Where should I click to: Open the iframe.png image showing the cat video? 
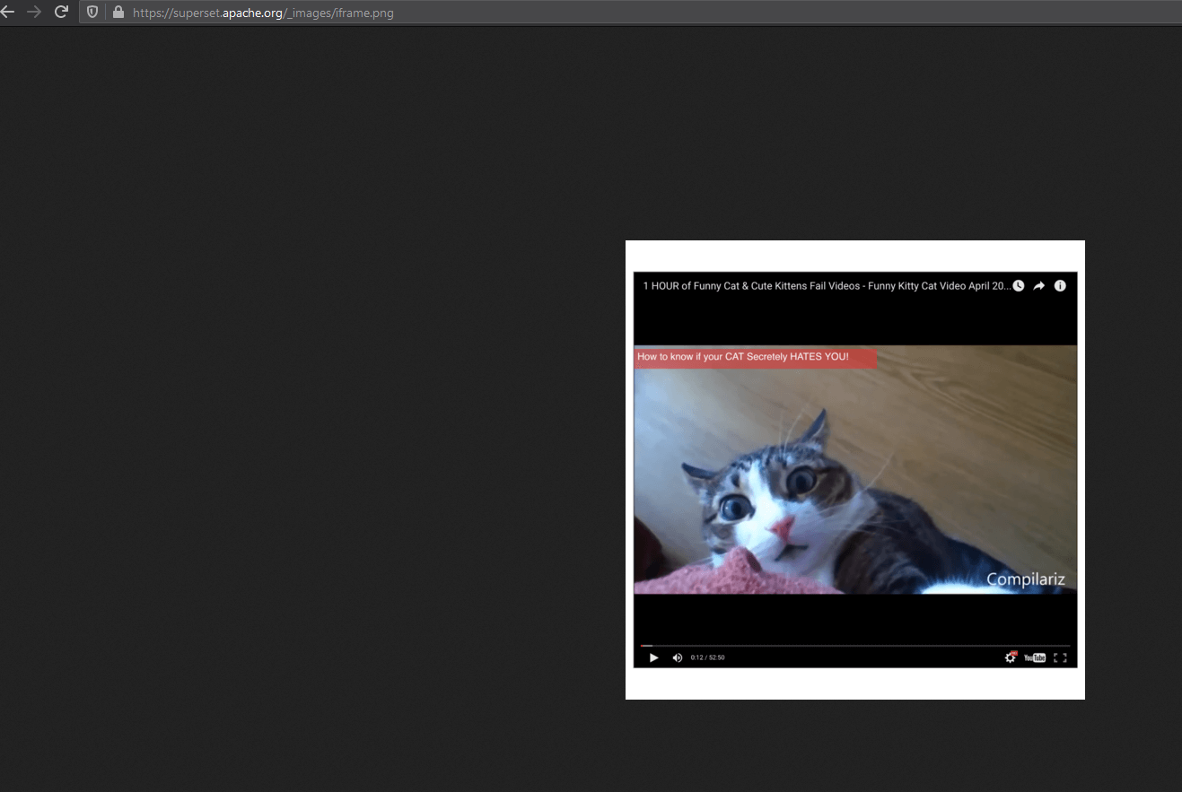point(855,470)
